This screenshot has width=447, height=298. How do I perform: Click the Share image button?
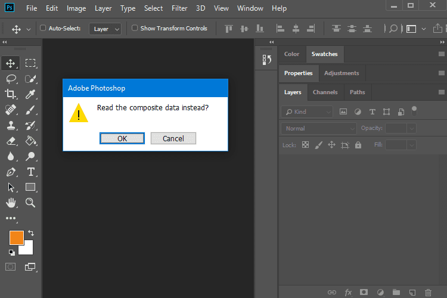437,28
